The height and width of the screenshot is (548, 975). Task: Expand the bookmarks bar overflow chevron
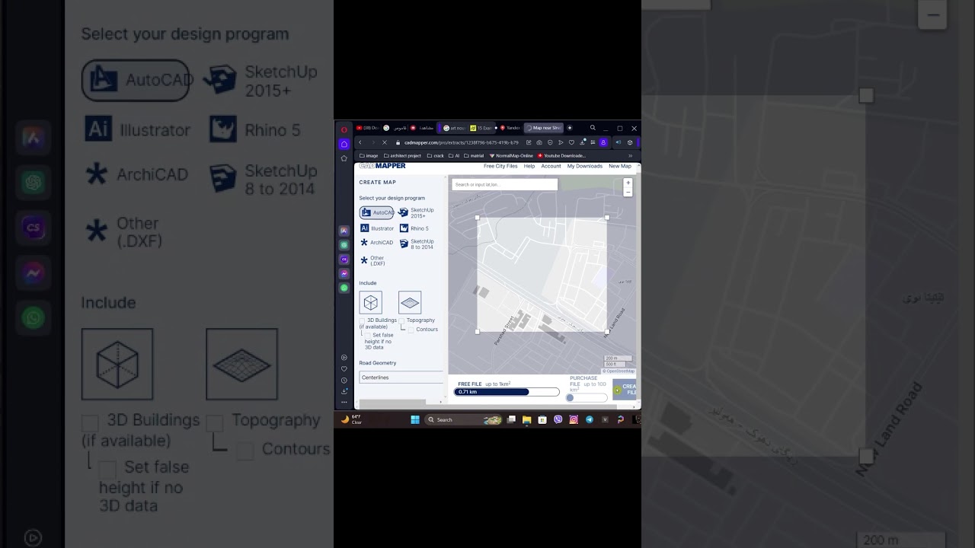[x=630, y=155]
